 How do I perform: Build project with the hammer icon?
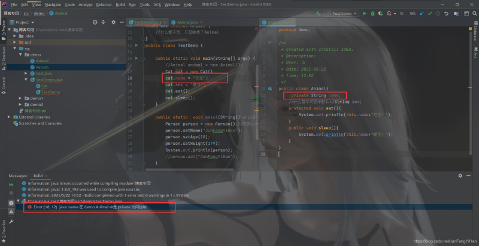(318, 13)
